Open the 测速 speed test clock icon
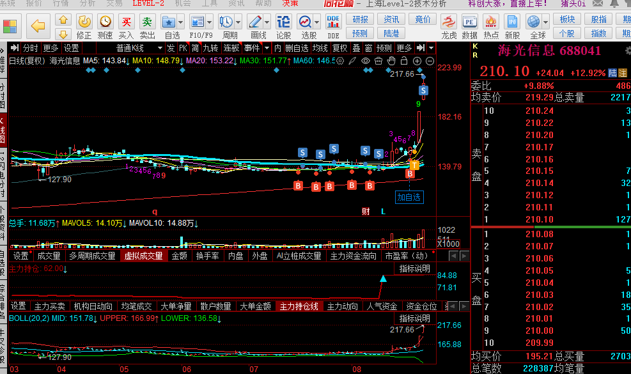 [105, 22]
